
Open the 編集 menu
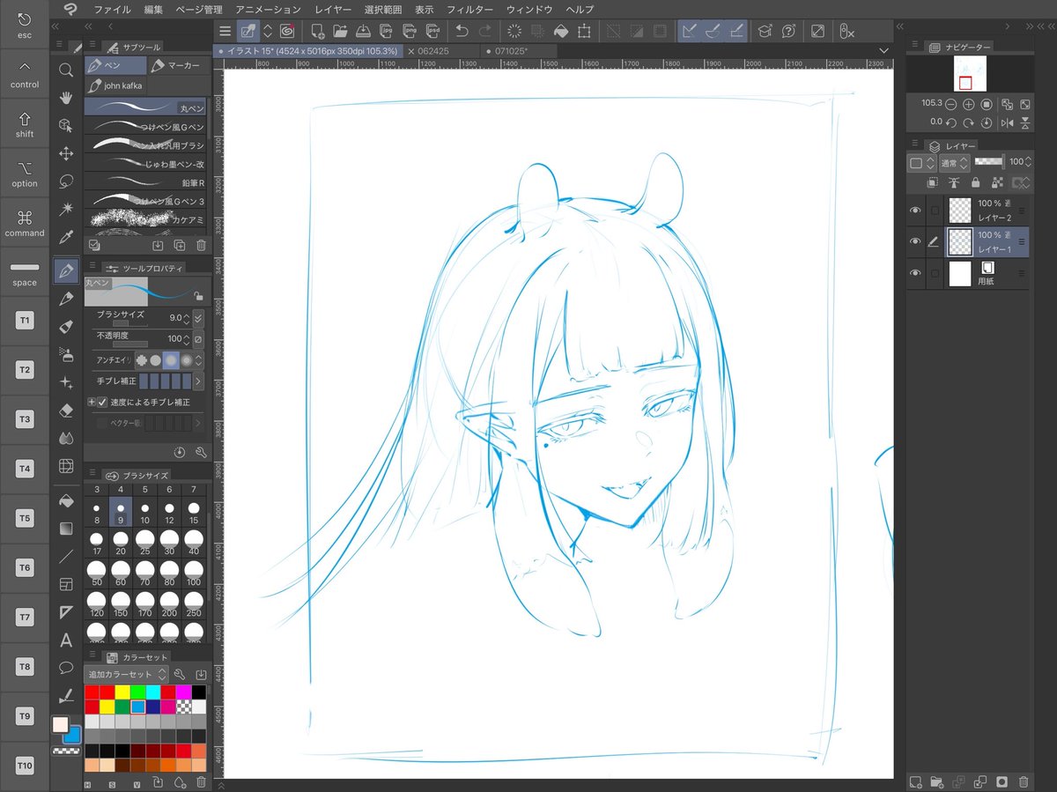(x=153, y=9)
